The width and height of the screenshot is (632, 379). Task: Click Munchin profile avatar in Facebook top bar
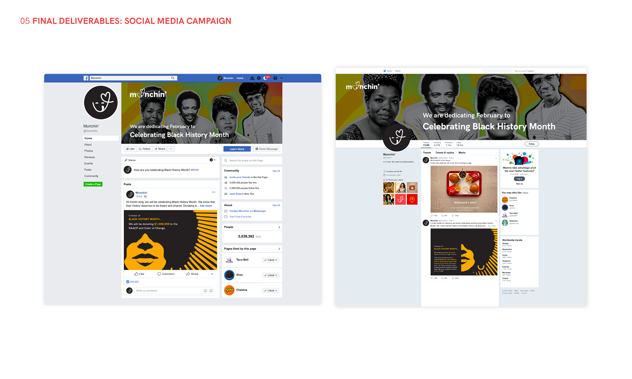point(220,78)
